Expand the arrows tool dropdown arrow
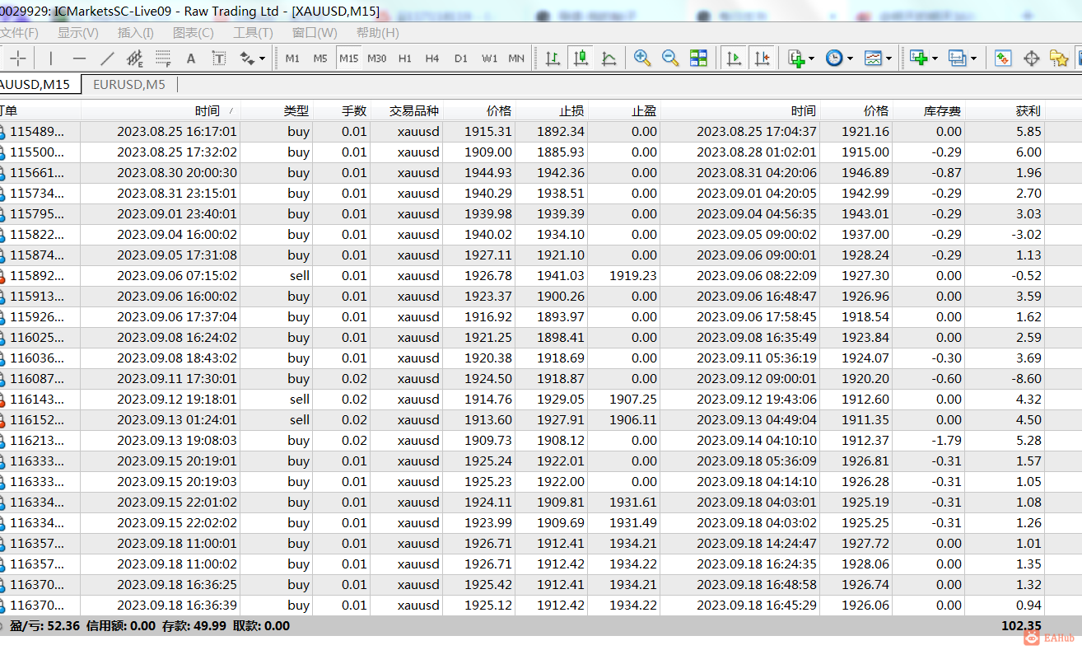This screenshot has width=1082, height=650. (262, 58)
